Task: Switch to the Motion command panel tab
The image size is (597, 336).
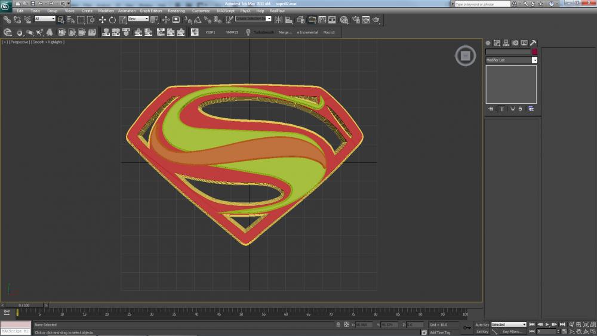Action: pos(515,43)
